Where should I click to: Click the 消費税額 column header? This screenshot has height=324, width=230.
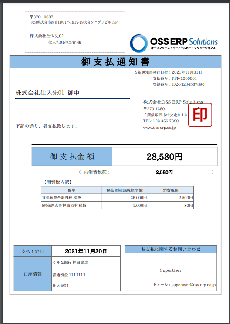pos(171,190)
